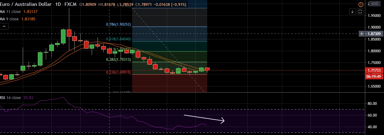
Task: Click the 1.65000 price axis label
Action: tap(374, 87)
